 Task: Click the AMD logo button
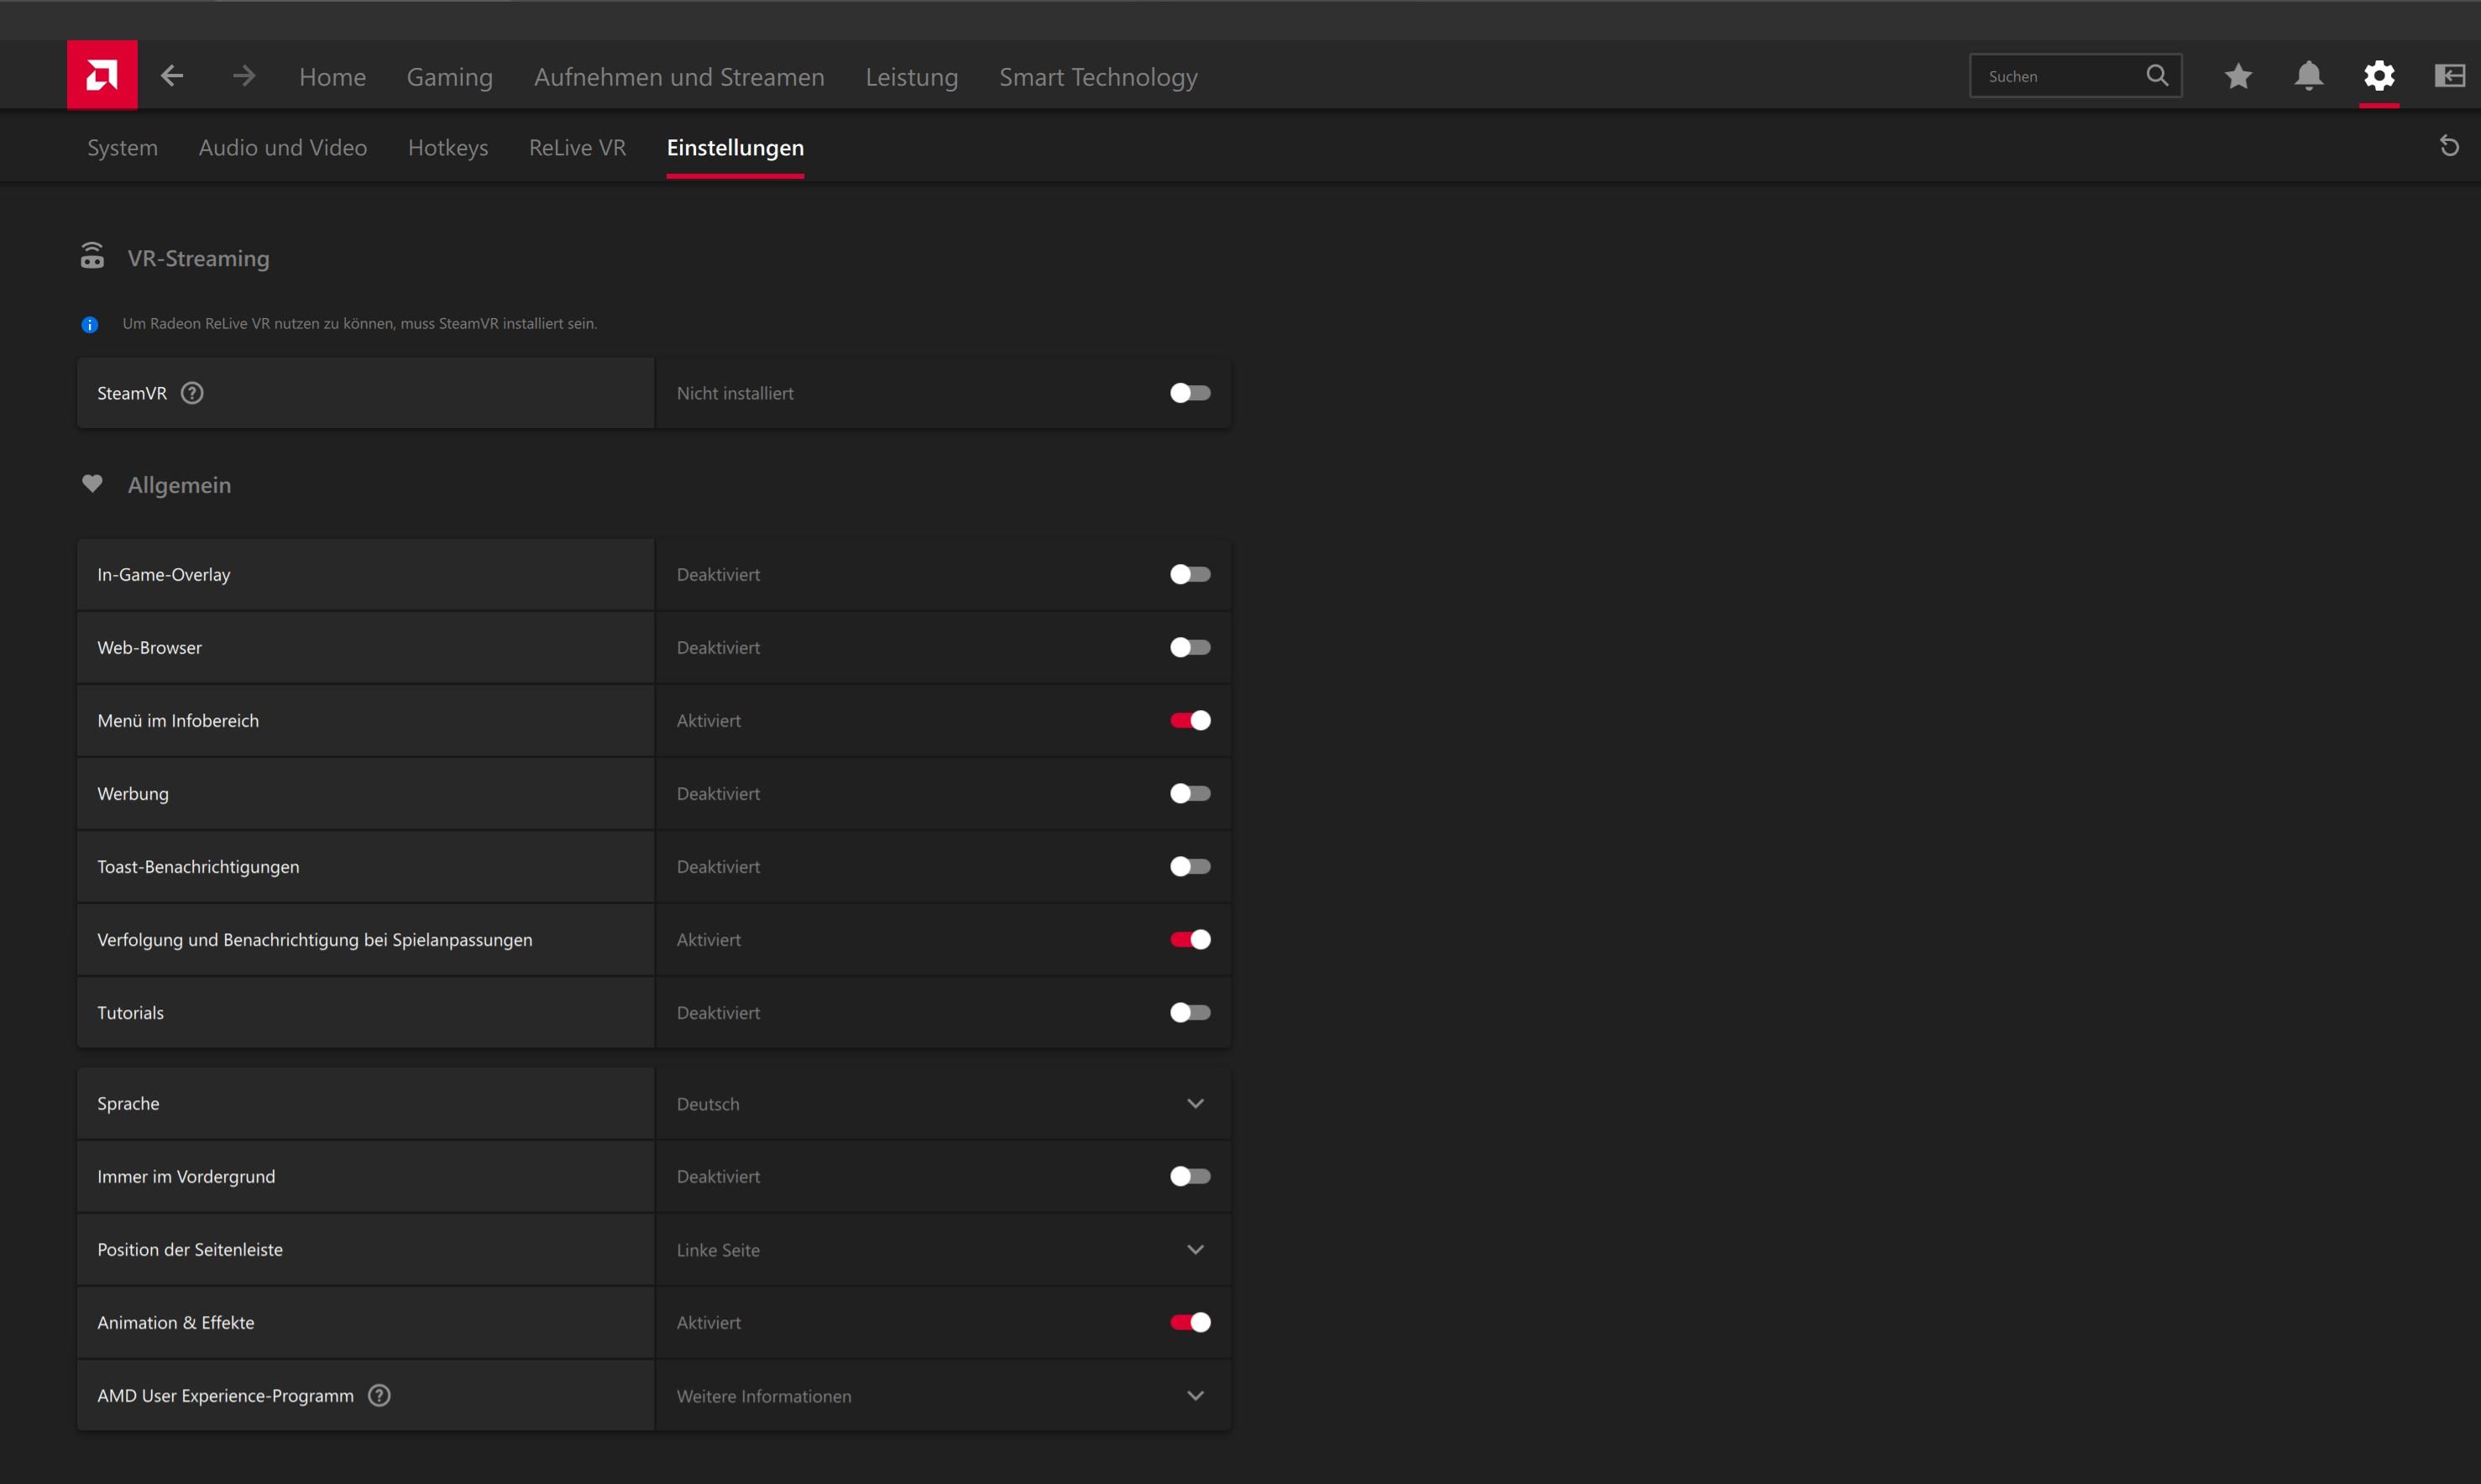102,75
